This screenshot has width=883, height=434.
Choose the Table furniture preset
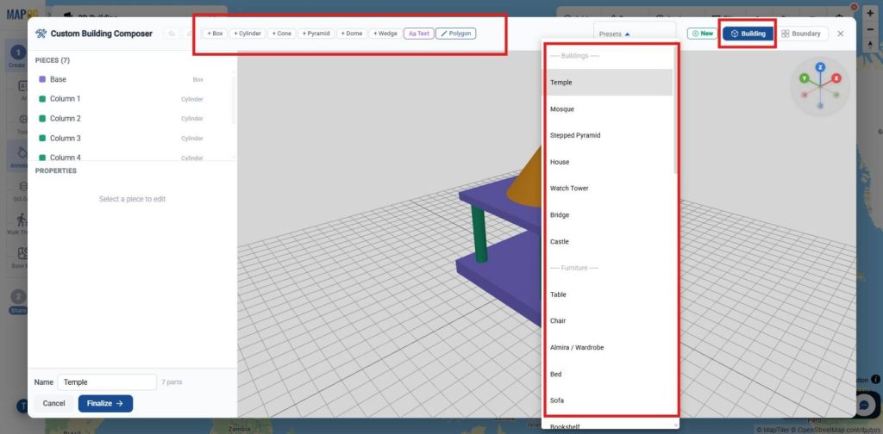608,294
